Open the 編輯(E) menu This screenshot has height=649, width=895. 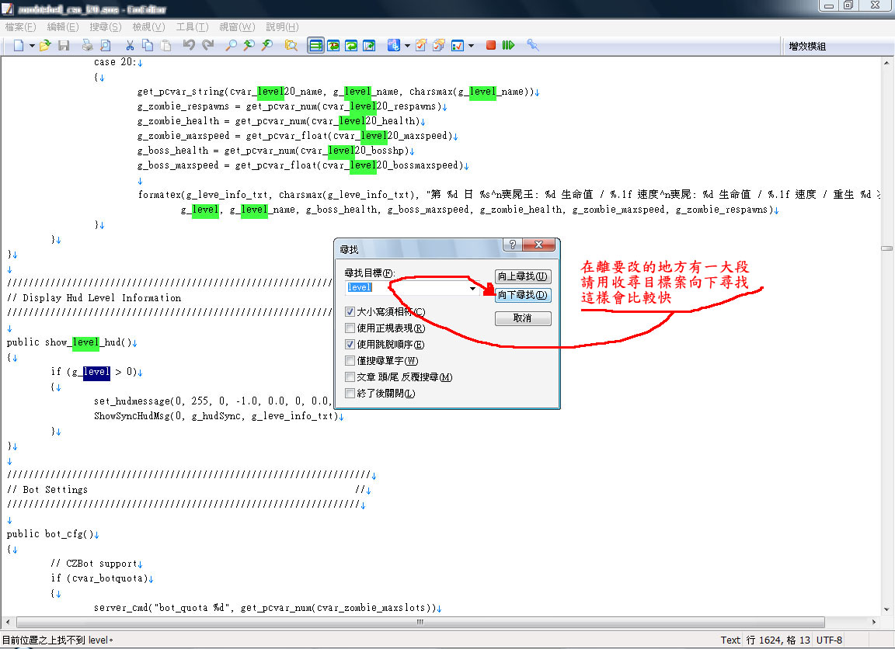click(63, 27)
